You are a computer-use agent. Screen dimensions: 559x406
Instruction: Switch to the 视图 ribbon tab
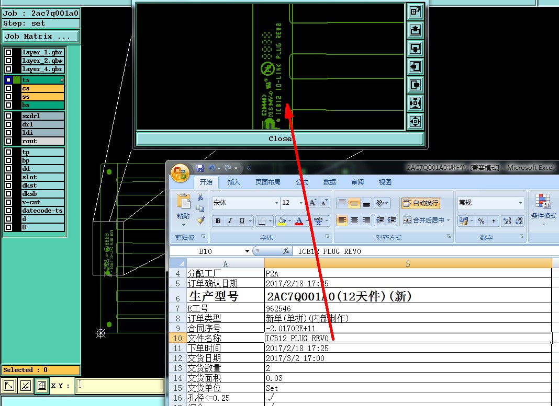click(x=385, y=182)
